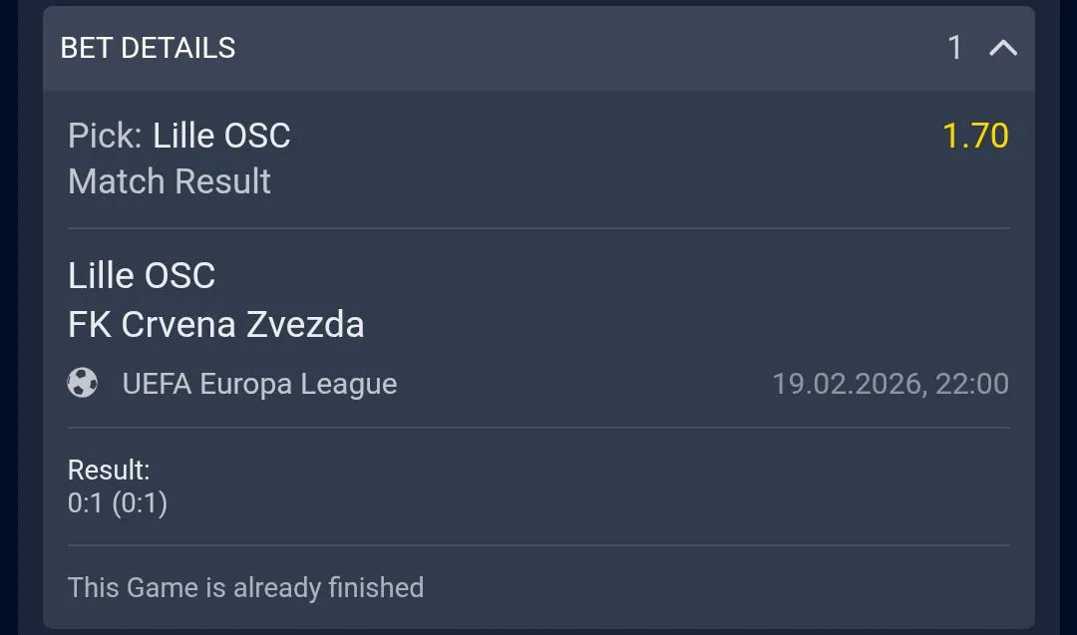Viewport: 1077px width, 635px height.
Task: Click the BET DETAILS header title
Action: [148, 48]
